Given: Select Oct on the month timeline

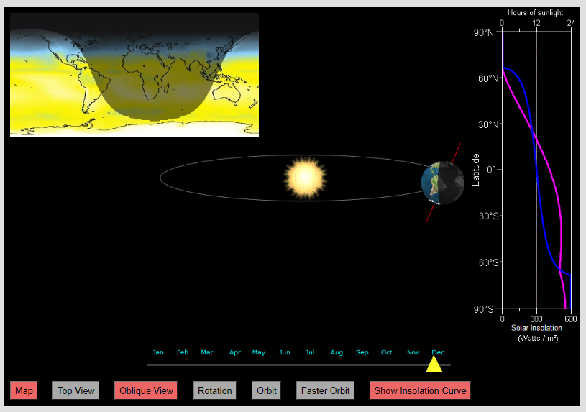Looking at the screenshot, I should (386, 352).
